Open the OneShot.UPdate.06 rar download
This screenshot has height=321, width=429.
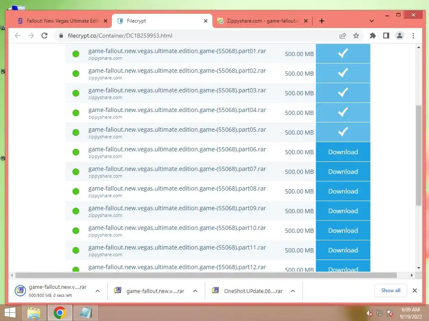247,291
